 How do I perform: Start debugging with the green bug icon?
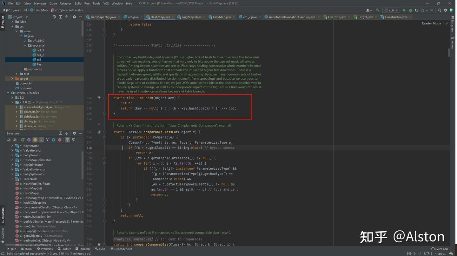coord(410,10)
